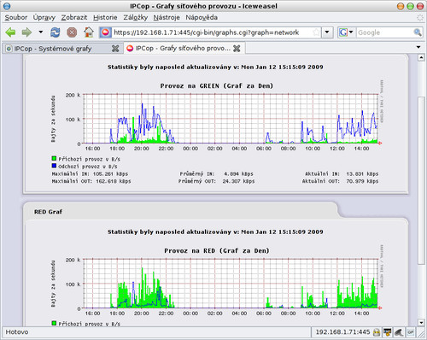Close the Systémové grafy tab
Image resolution: width=427 pixels, height=340 pixels.
[115, 49]
